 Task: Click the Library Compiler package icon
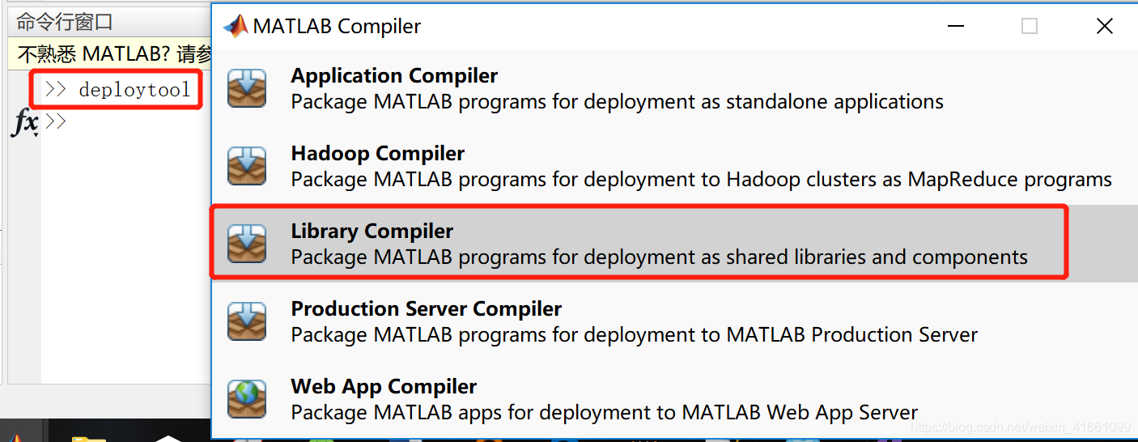pos(247,244)
